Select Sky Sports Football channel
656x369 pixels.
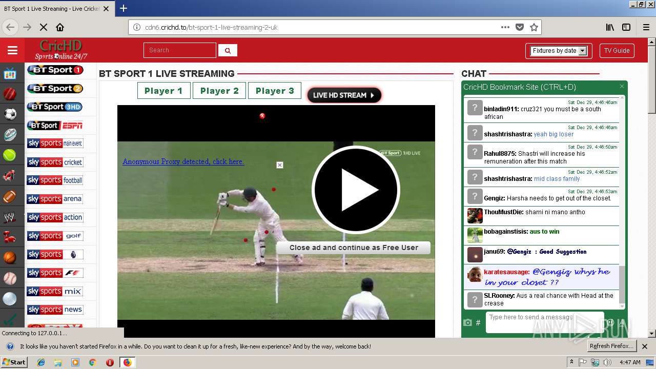tap(55, 180)
